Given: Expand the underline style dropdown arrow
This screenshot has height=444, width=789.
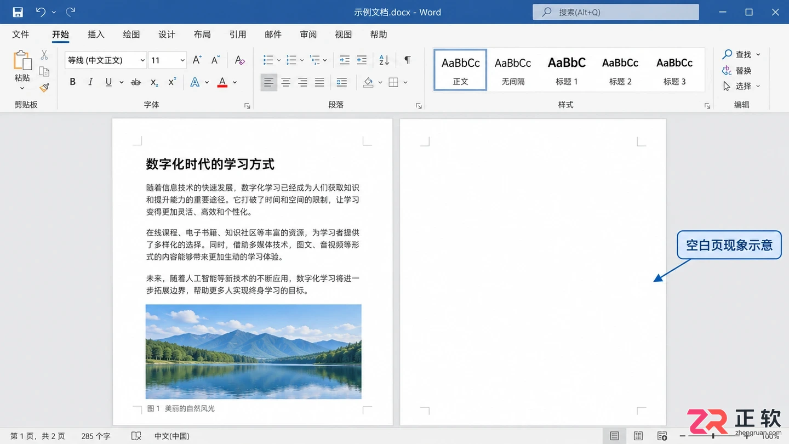Looking at the screenshot, I should pyautogui.click(x=121, y=82).
